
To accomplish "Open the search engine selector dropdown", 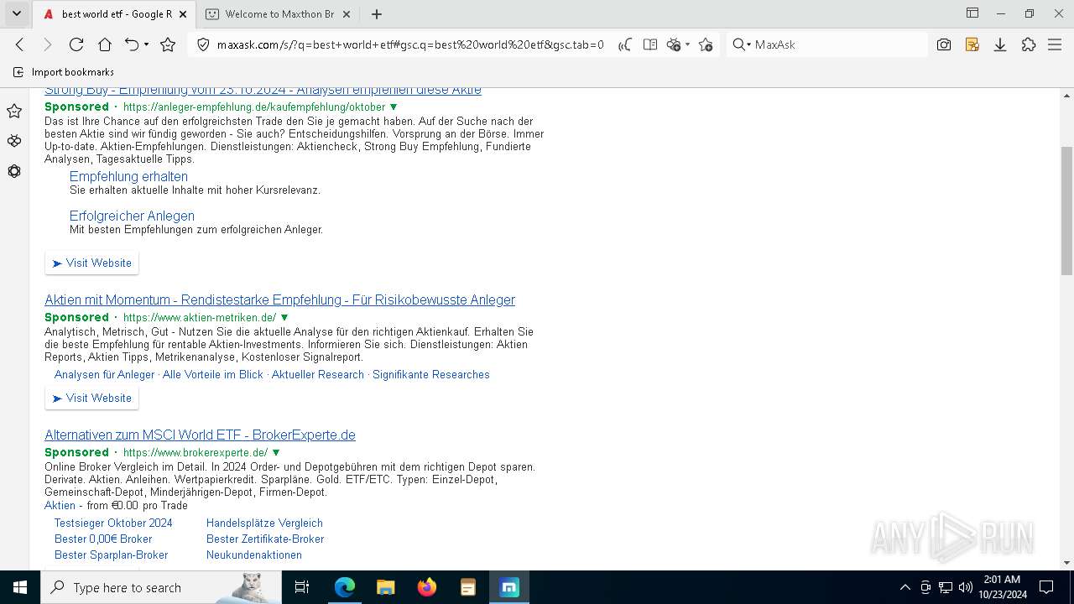I will point(742,44).
